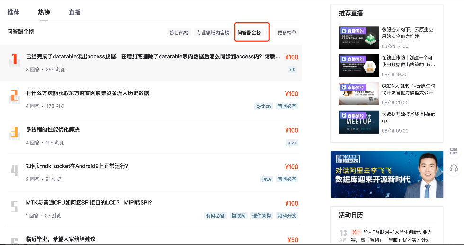Open the rank 1 medal icon
464x245 pixels.
click(15, 60)
